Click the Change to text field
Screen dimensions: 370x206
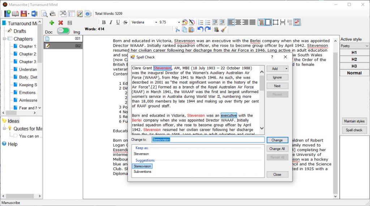208,140
